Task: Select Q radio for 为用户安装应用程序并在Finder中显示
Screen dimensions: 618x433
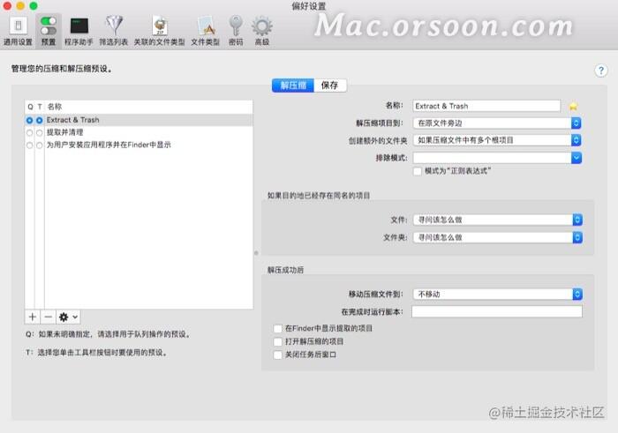Action: 29,146
